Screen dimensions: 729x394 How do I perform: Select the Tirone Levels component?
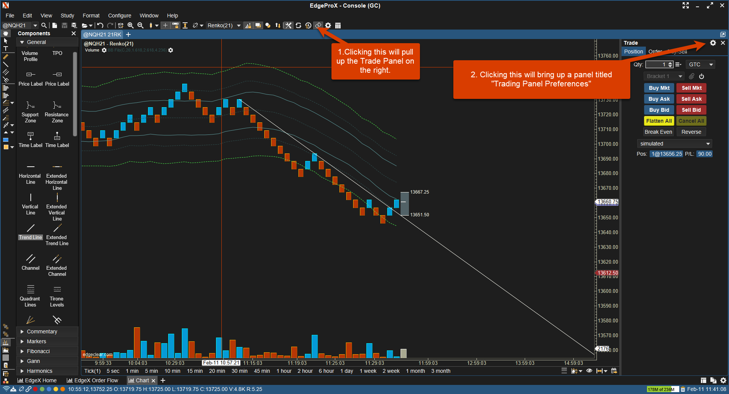point(57,296)
